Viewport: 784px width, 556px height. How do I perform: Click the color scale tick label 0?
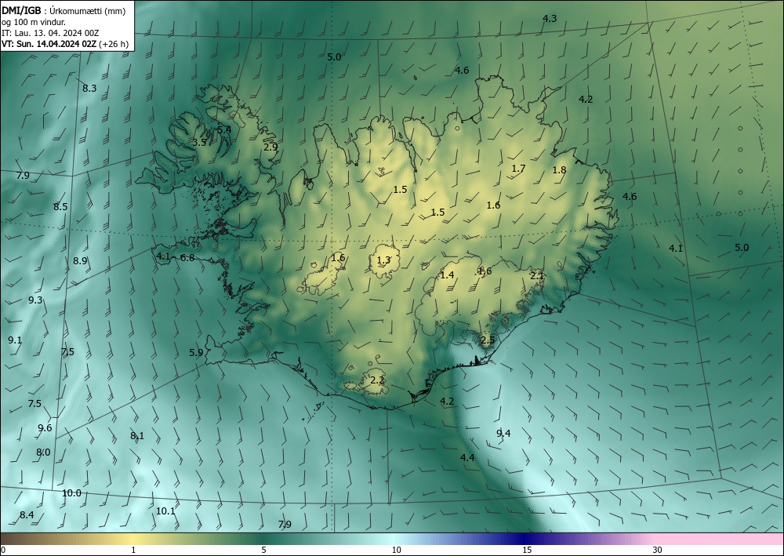coord(3,551)
